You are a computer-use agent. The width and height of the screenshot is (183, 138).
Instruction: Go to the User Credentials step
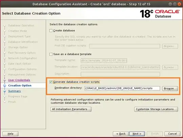(19, 80)
